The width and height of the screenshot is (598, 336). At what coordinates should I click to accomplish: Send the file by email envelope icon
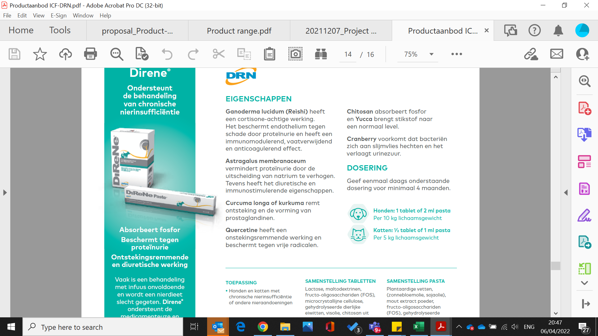[557, 54]
